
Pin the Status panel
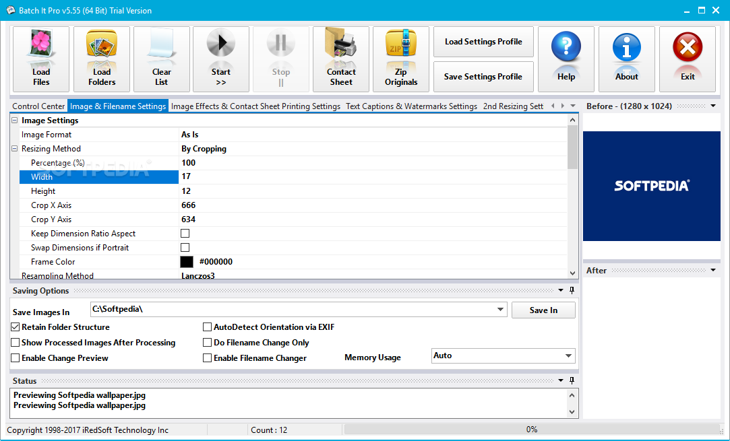pos(572,380)
